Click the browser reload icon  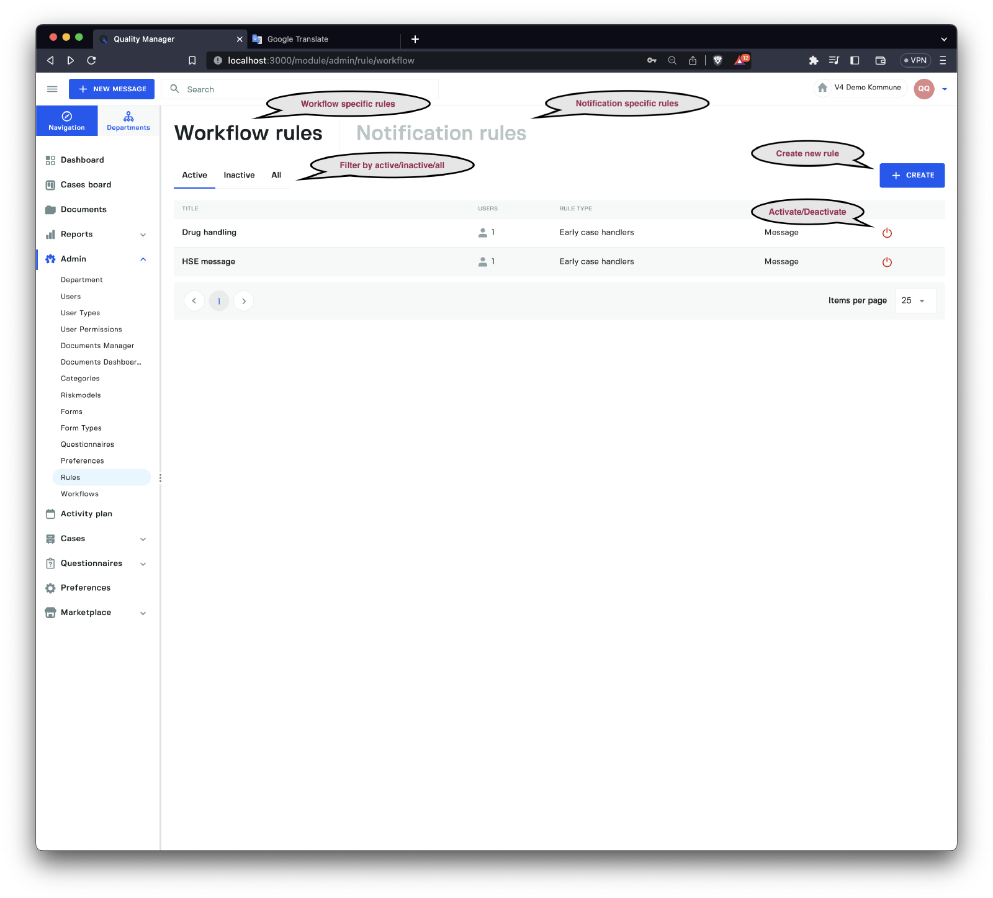point(91,60)
